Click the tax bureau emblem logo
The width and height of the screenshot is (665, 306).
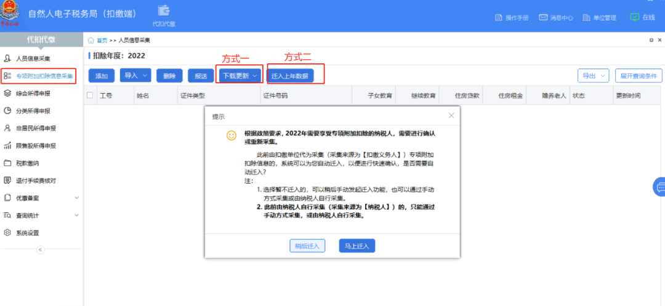(x=10, y=12)
